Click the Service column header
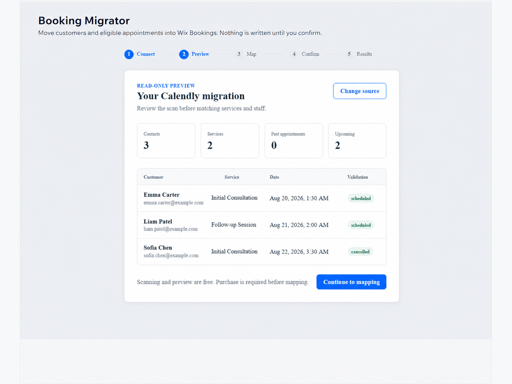512x384 pixels. 232,177
